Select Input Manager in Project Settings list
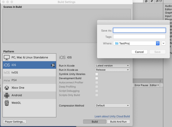Viewport: 172px width, 127px height. 168,16
